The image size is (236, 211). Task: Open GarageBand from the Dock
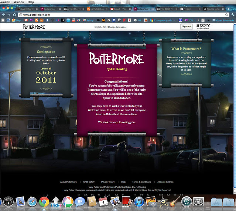pyautogui.click(x=175, y=202)
